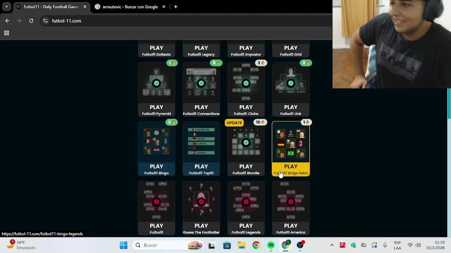The width and height of the screenshot is (451, 253).
Task: Open the Windows Start menu
Action: tap(123, 245)
